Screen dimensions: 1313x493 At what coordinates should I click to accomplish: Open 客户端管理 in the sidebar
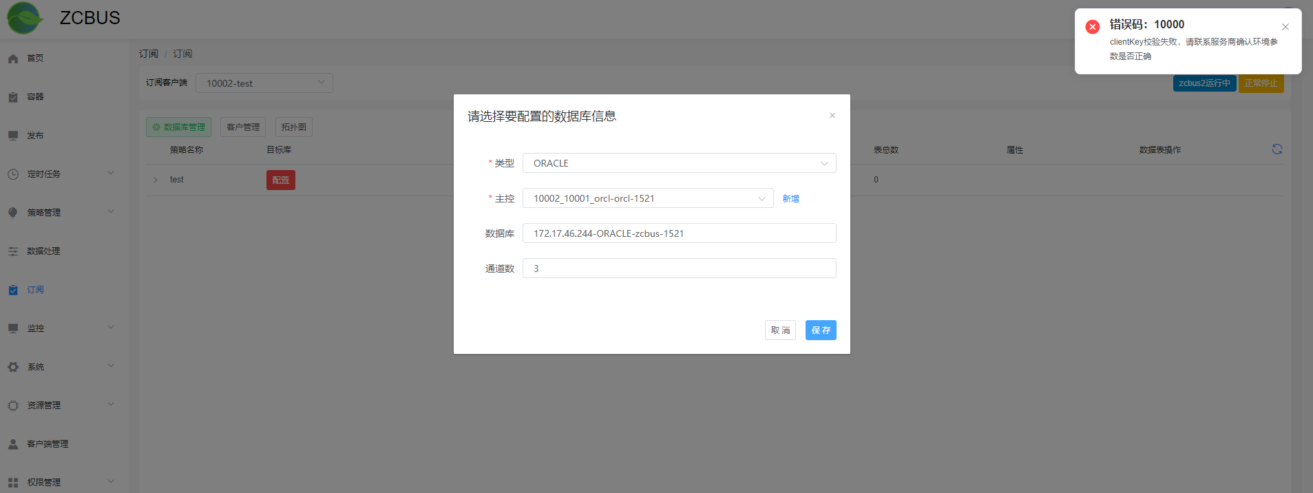click(x=48, y=444)
